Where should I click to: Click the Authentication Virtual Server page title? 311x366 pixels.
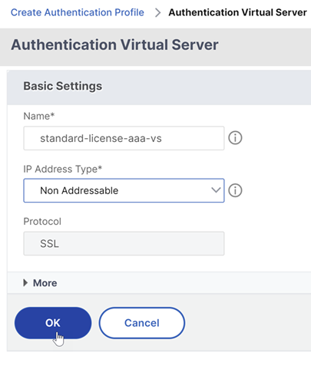[x=114, y=45]
